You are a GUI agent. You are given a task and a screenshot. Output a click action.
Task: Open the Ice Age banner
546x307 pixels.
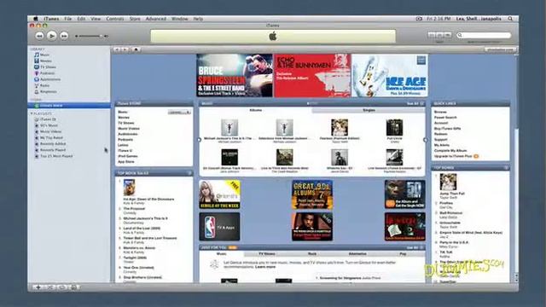coord(390,75)
